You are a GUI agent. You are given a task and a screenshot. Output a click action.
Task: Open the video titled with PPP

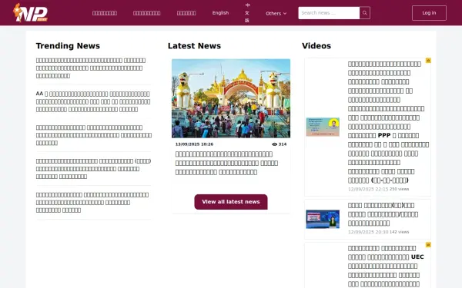(x=388, y=122)
